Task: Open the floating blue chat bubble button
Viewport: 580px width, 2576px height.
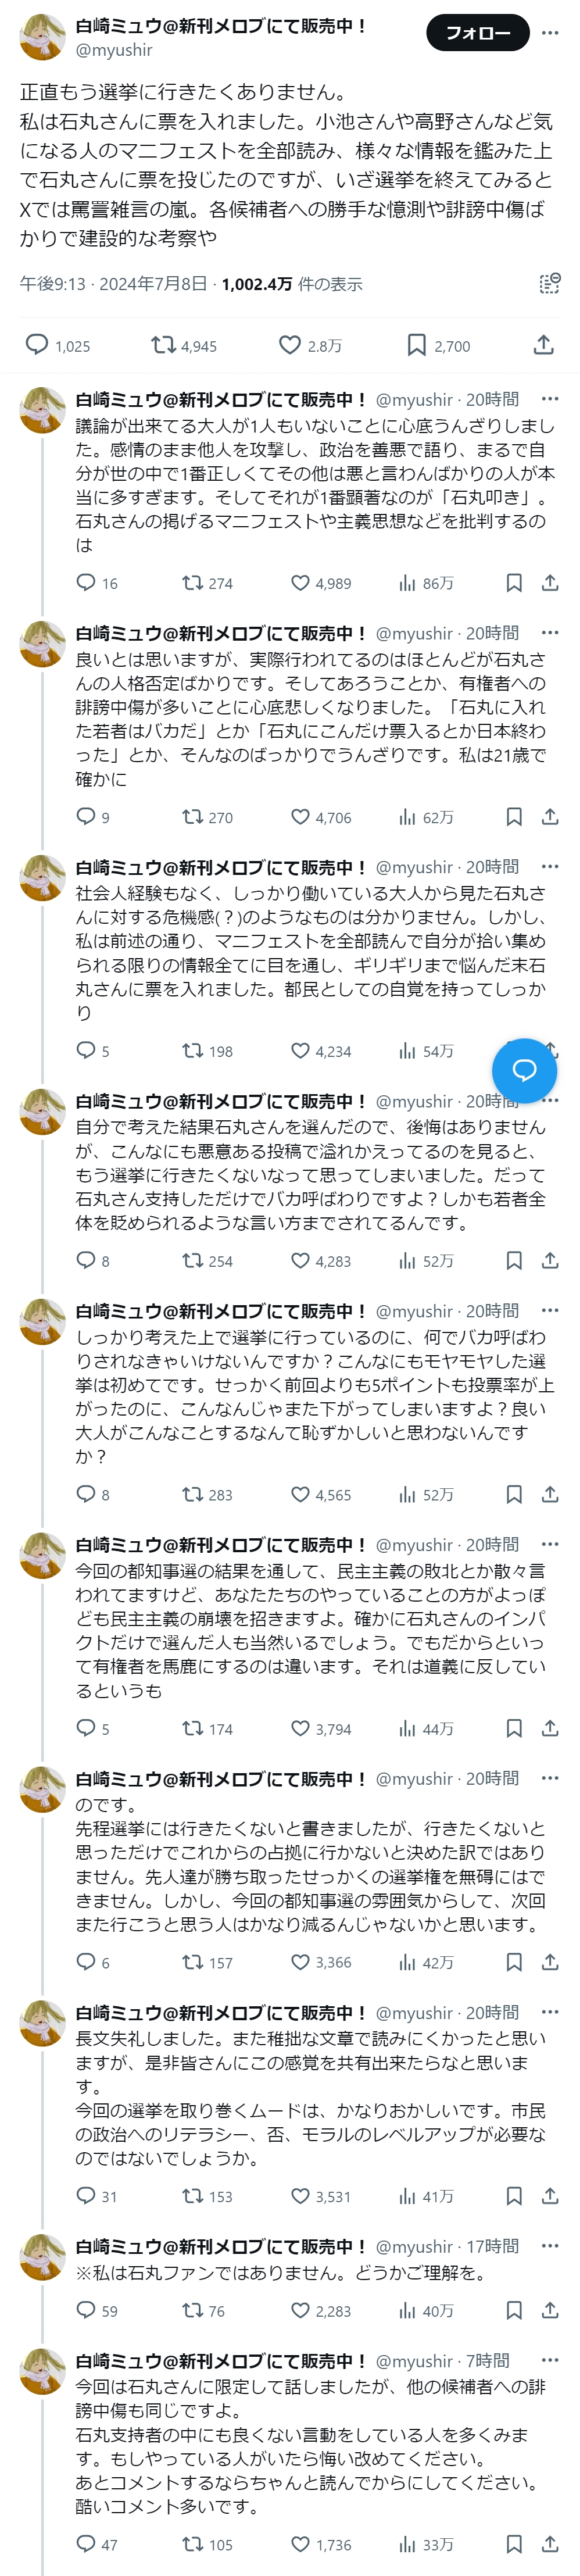Action: (524, 1070)
